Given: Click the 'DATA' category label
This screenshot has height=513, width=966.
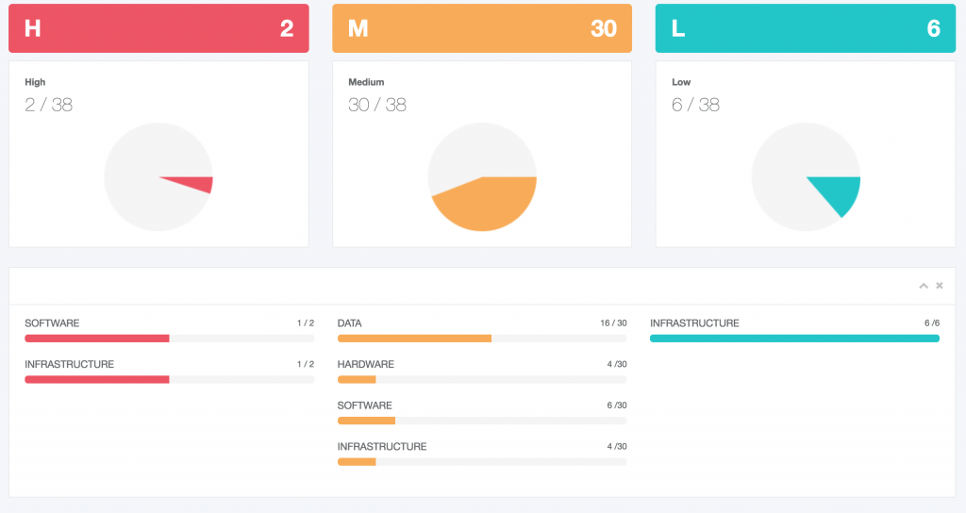Looking at the screenshot, I should coord(349,323).
